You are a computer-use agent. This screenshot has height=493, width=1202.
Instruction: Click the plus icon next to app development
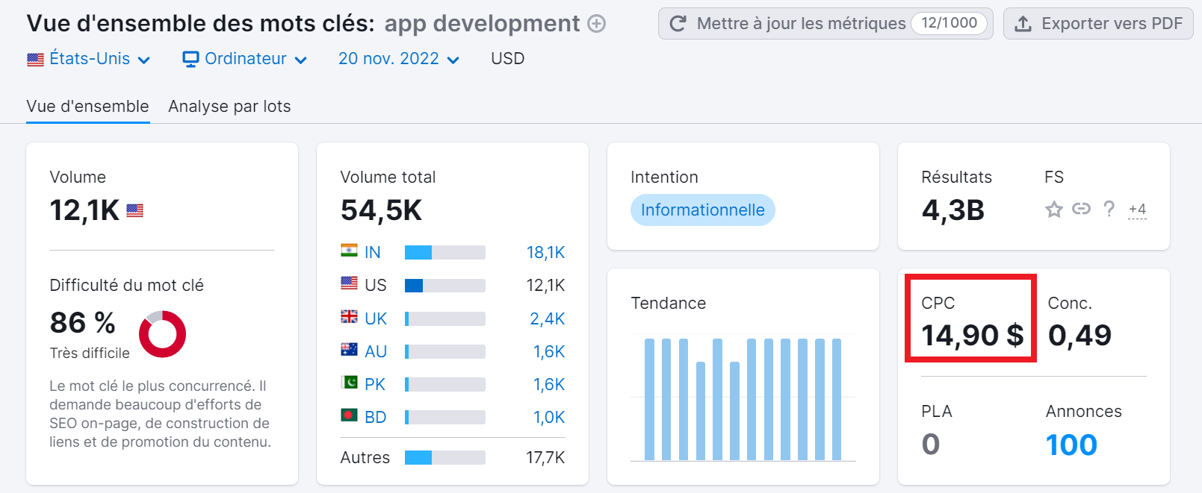pyautogui.click(x=596, y=24)
